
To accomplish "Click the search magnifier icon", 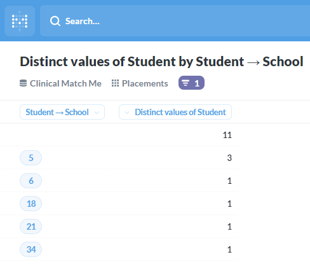I will pos(55,21).
